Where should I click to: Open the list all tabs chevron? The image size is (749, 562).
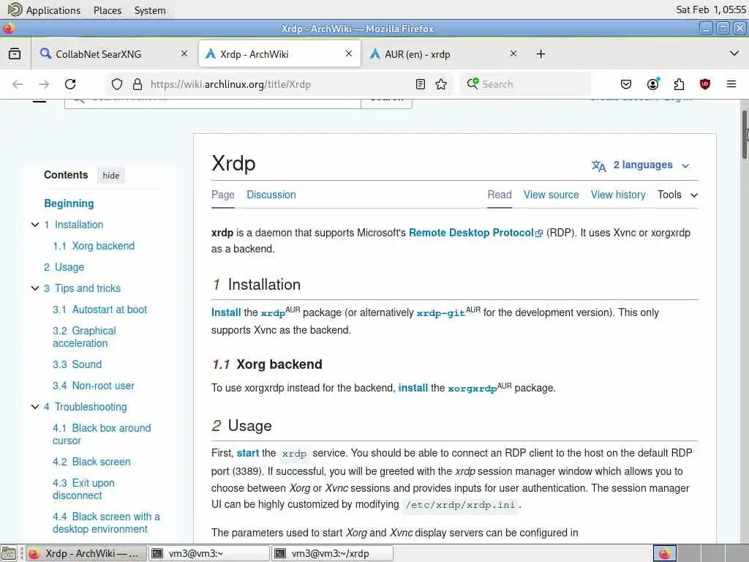coord(734,53)
